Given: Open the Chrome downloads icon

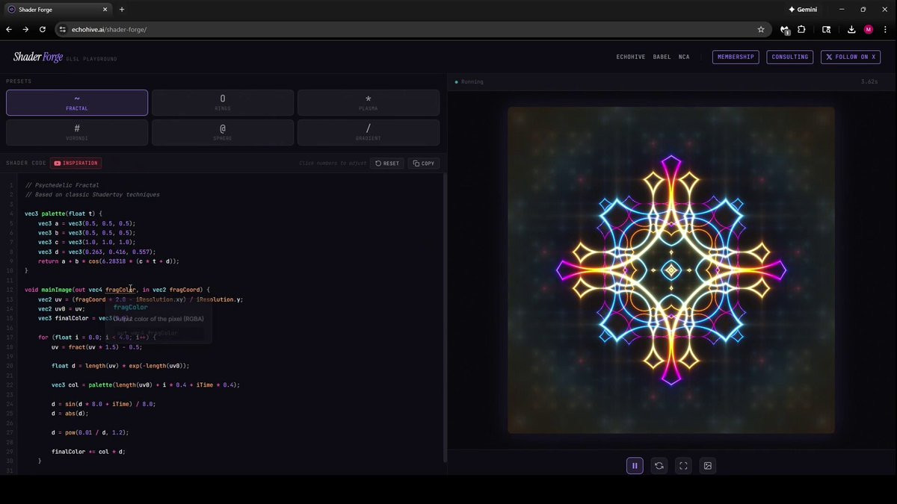Looking at the screenshot, I should click(x=851, y=29).
